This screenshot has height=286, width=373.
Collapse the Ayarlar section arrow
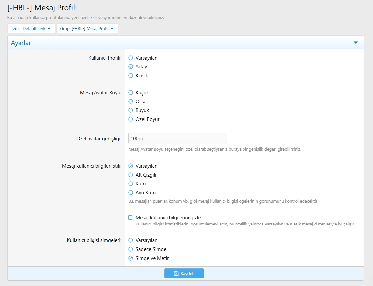356,43
